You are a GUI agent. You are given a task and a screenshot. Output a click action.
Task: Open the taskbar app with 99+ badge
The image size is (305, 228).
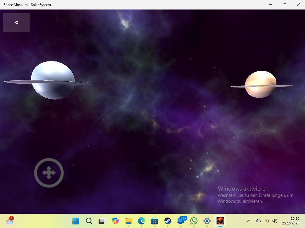181,221
